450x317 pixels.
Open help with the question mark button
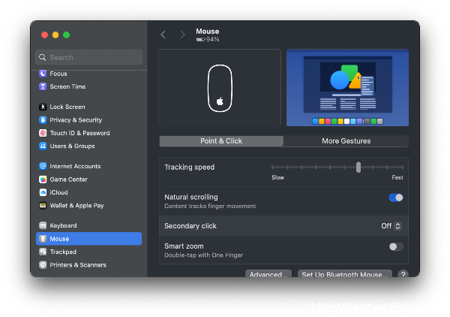403,274
